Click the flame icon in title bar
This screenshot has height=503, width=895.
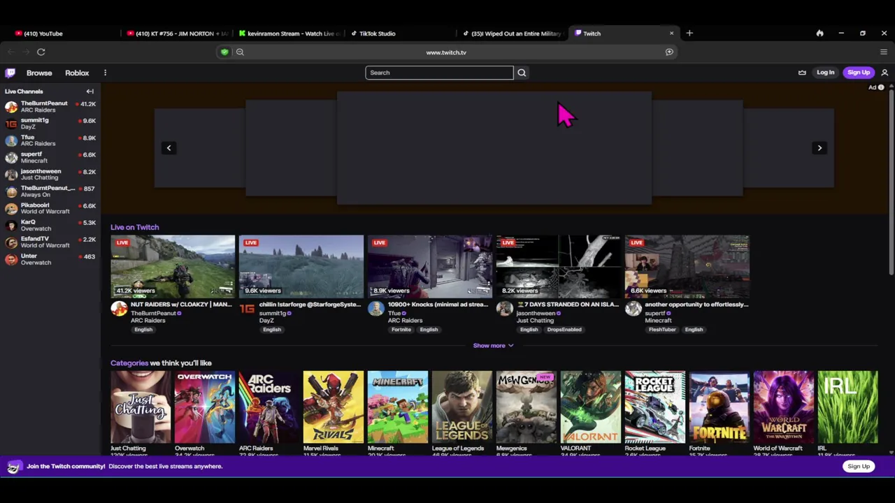coord(819,33)
